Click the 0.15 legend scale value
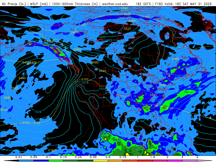Screen dimensions: 216x162 (x=63, y=157)
